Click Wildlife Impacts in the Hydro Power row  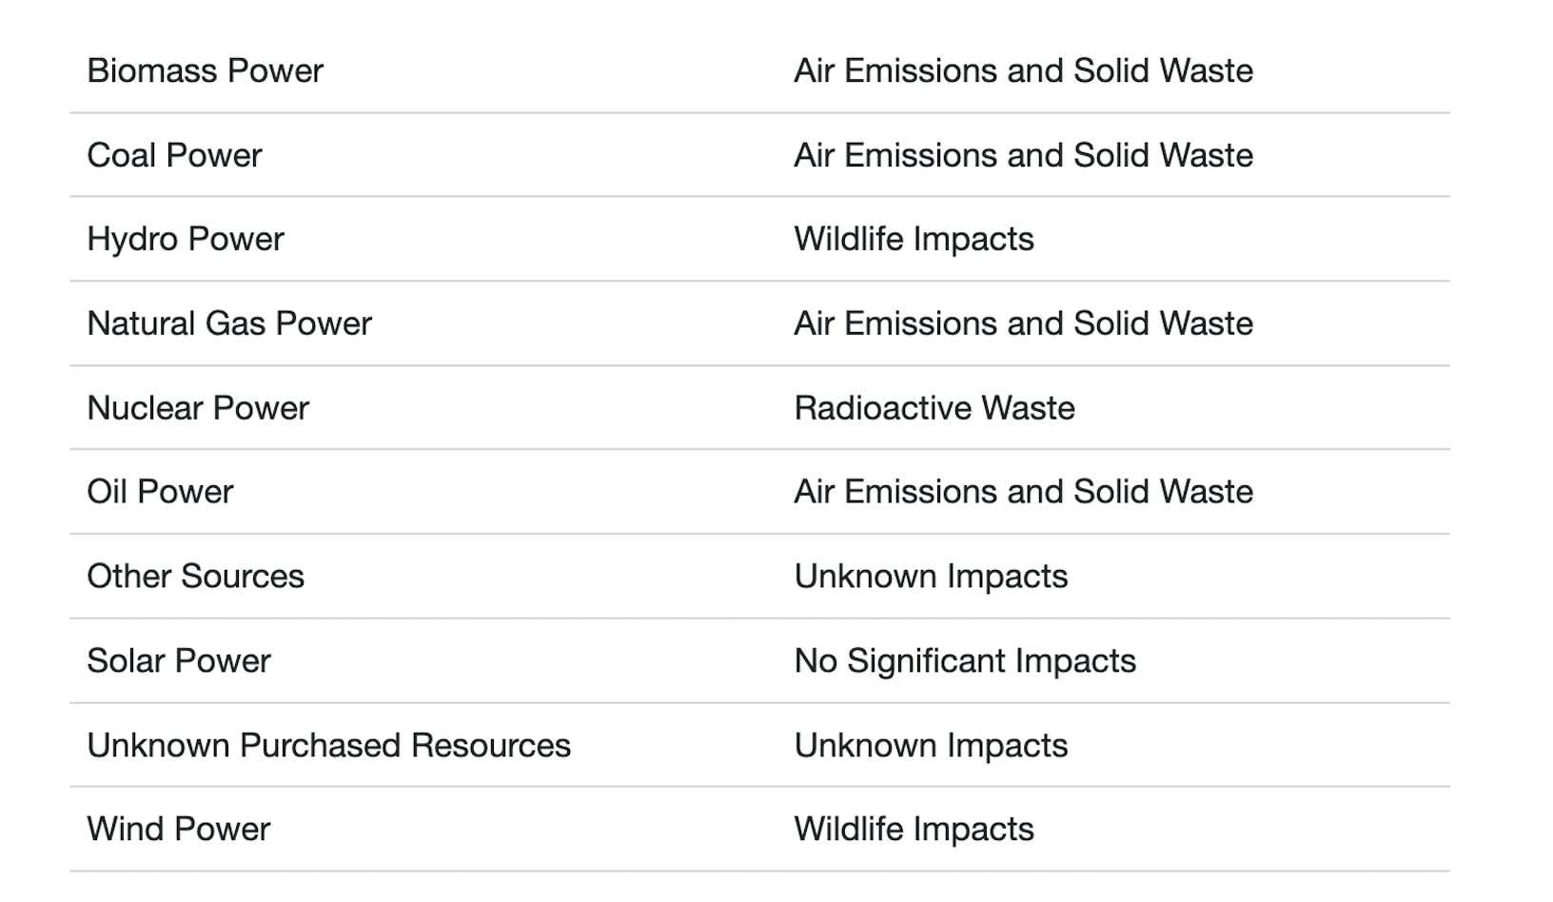click(914, 239)
